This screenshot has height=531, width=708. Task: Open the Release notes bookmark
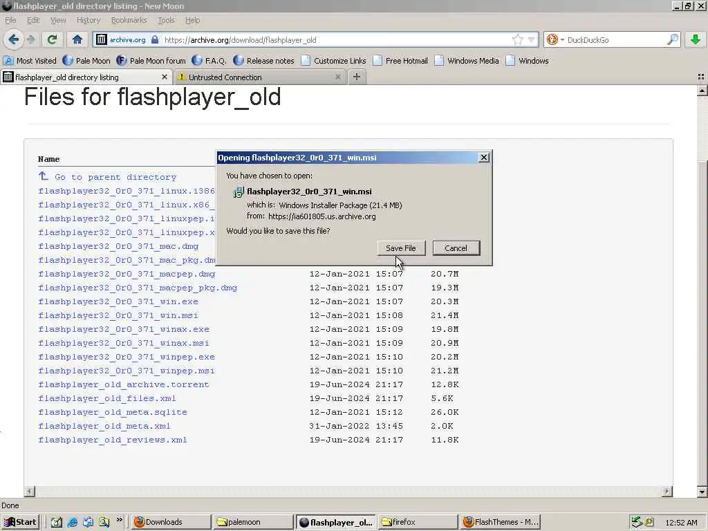(263, 61)
